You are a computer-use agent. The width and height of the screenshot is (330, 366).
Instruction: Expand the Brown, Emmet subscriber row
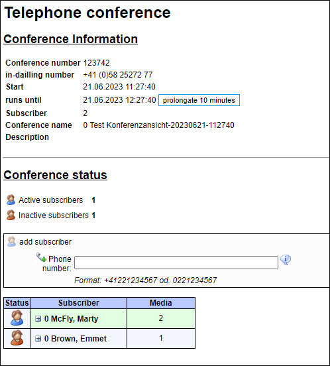tap(38, 338)
